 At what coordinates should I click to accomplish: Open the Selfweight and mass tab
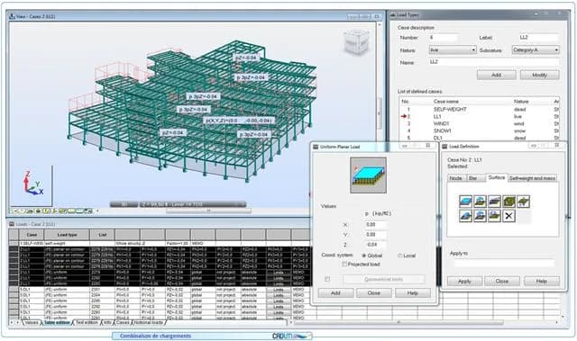pyautogui.click(x=532, y=178)
